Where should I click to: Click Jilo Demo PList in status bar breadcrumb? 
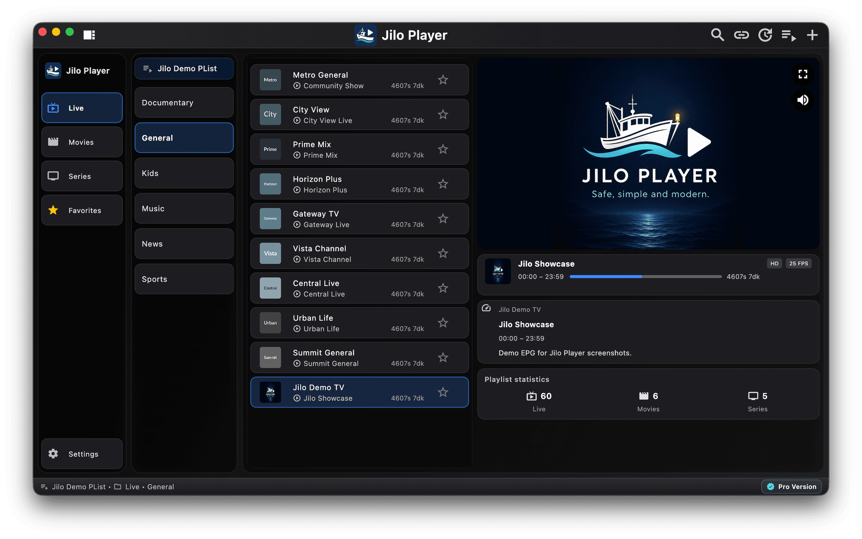click(x=79, y=487)
